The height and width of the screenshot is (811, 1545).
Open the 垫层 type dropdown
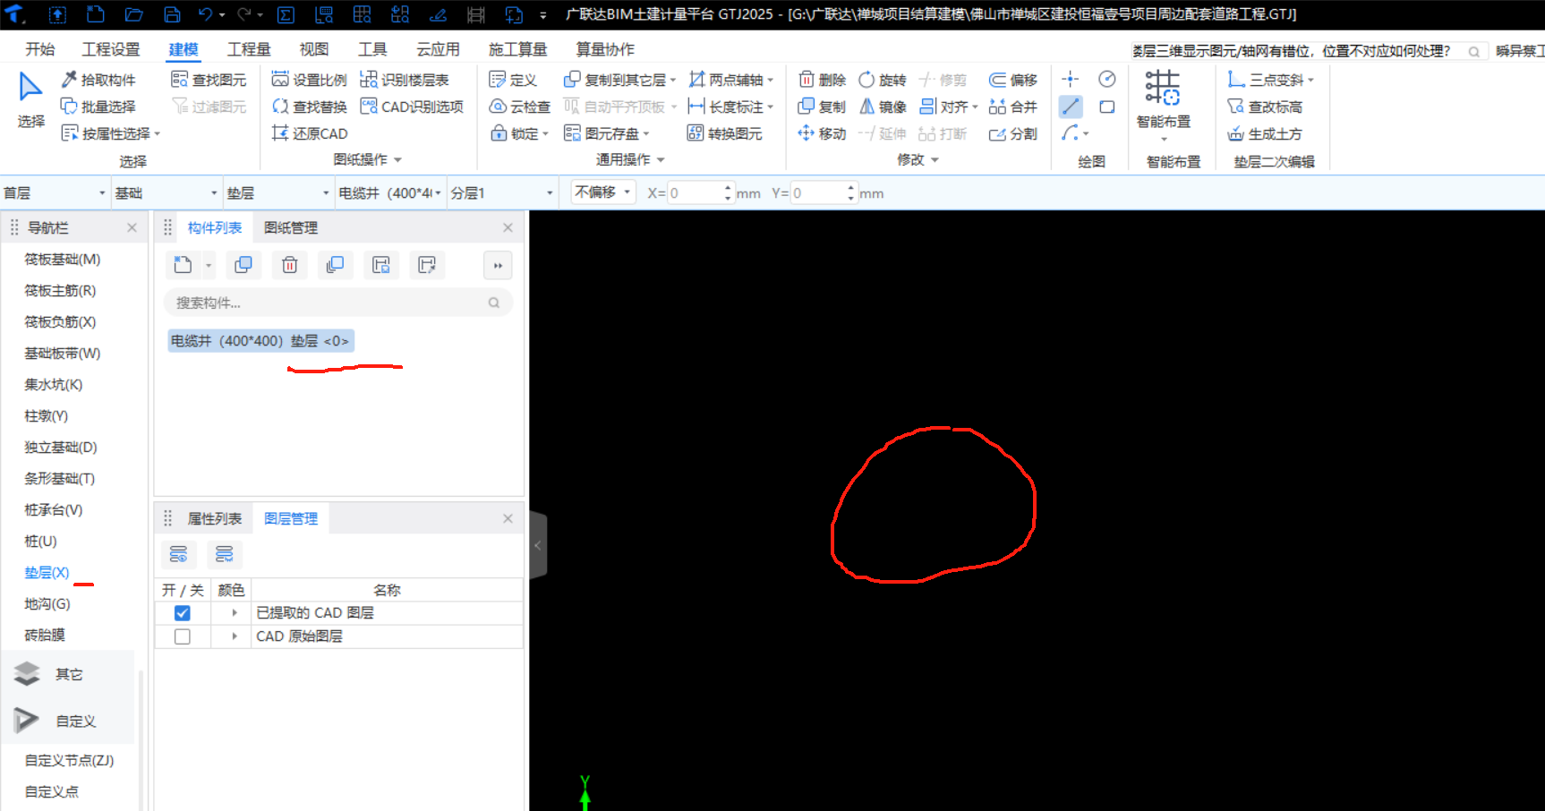click(277, 193)
